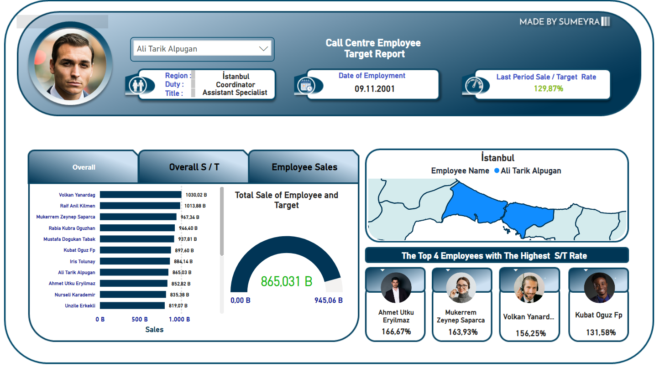
Task: Click the gauge icon beside Sale/Target Rate
Action: pyautogui.click(x=474, y=85)
